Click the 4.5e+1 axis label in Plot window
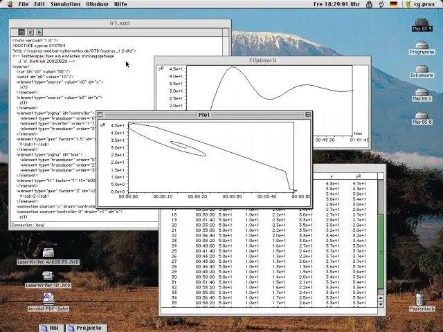 118,126
